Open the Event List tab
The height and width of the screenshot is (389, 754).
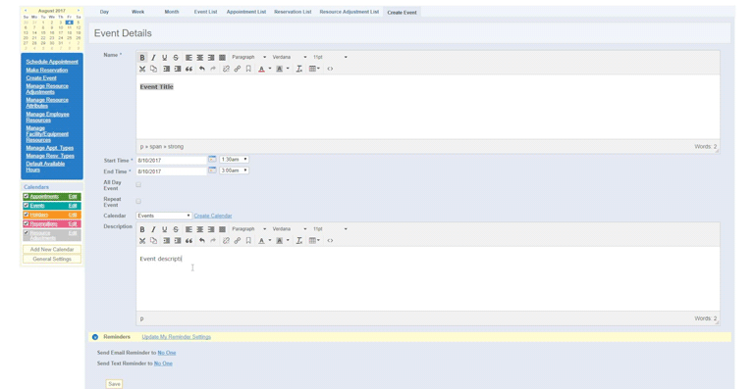(206, 12)
